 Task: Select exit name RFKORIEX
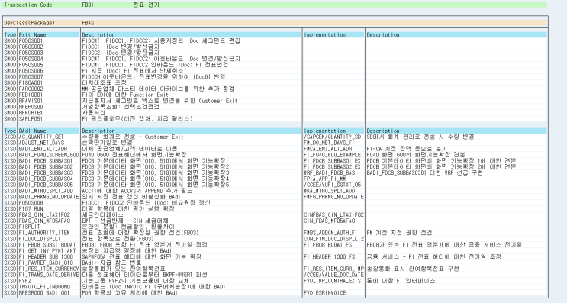[x=31, y=113]
